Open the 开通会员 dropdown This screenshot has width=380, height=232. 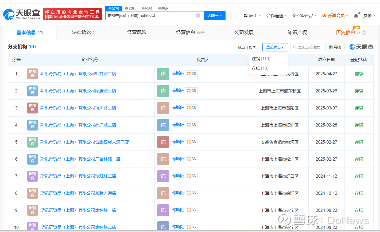335,16
